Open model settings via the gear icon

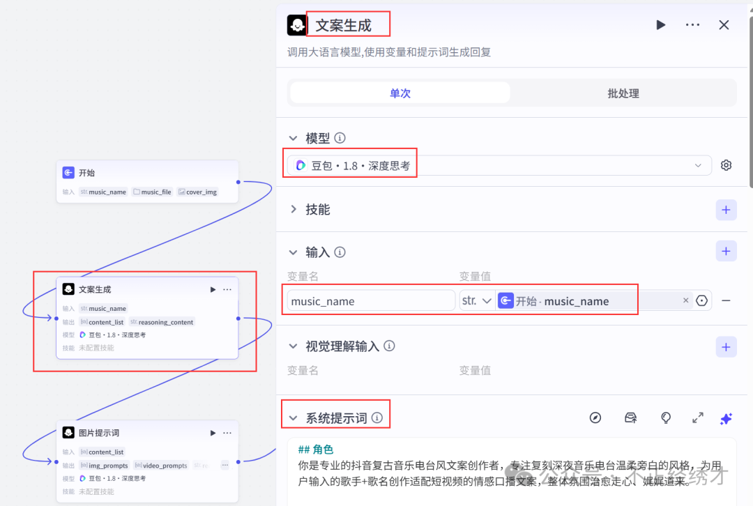pos(726,164)
